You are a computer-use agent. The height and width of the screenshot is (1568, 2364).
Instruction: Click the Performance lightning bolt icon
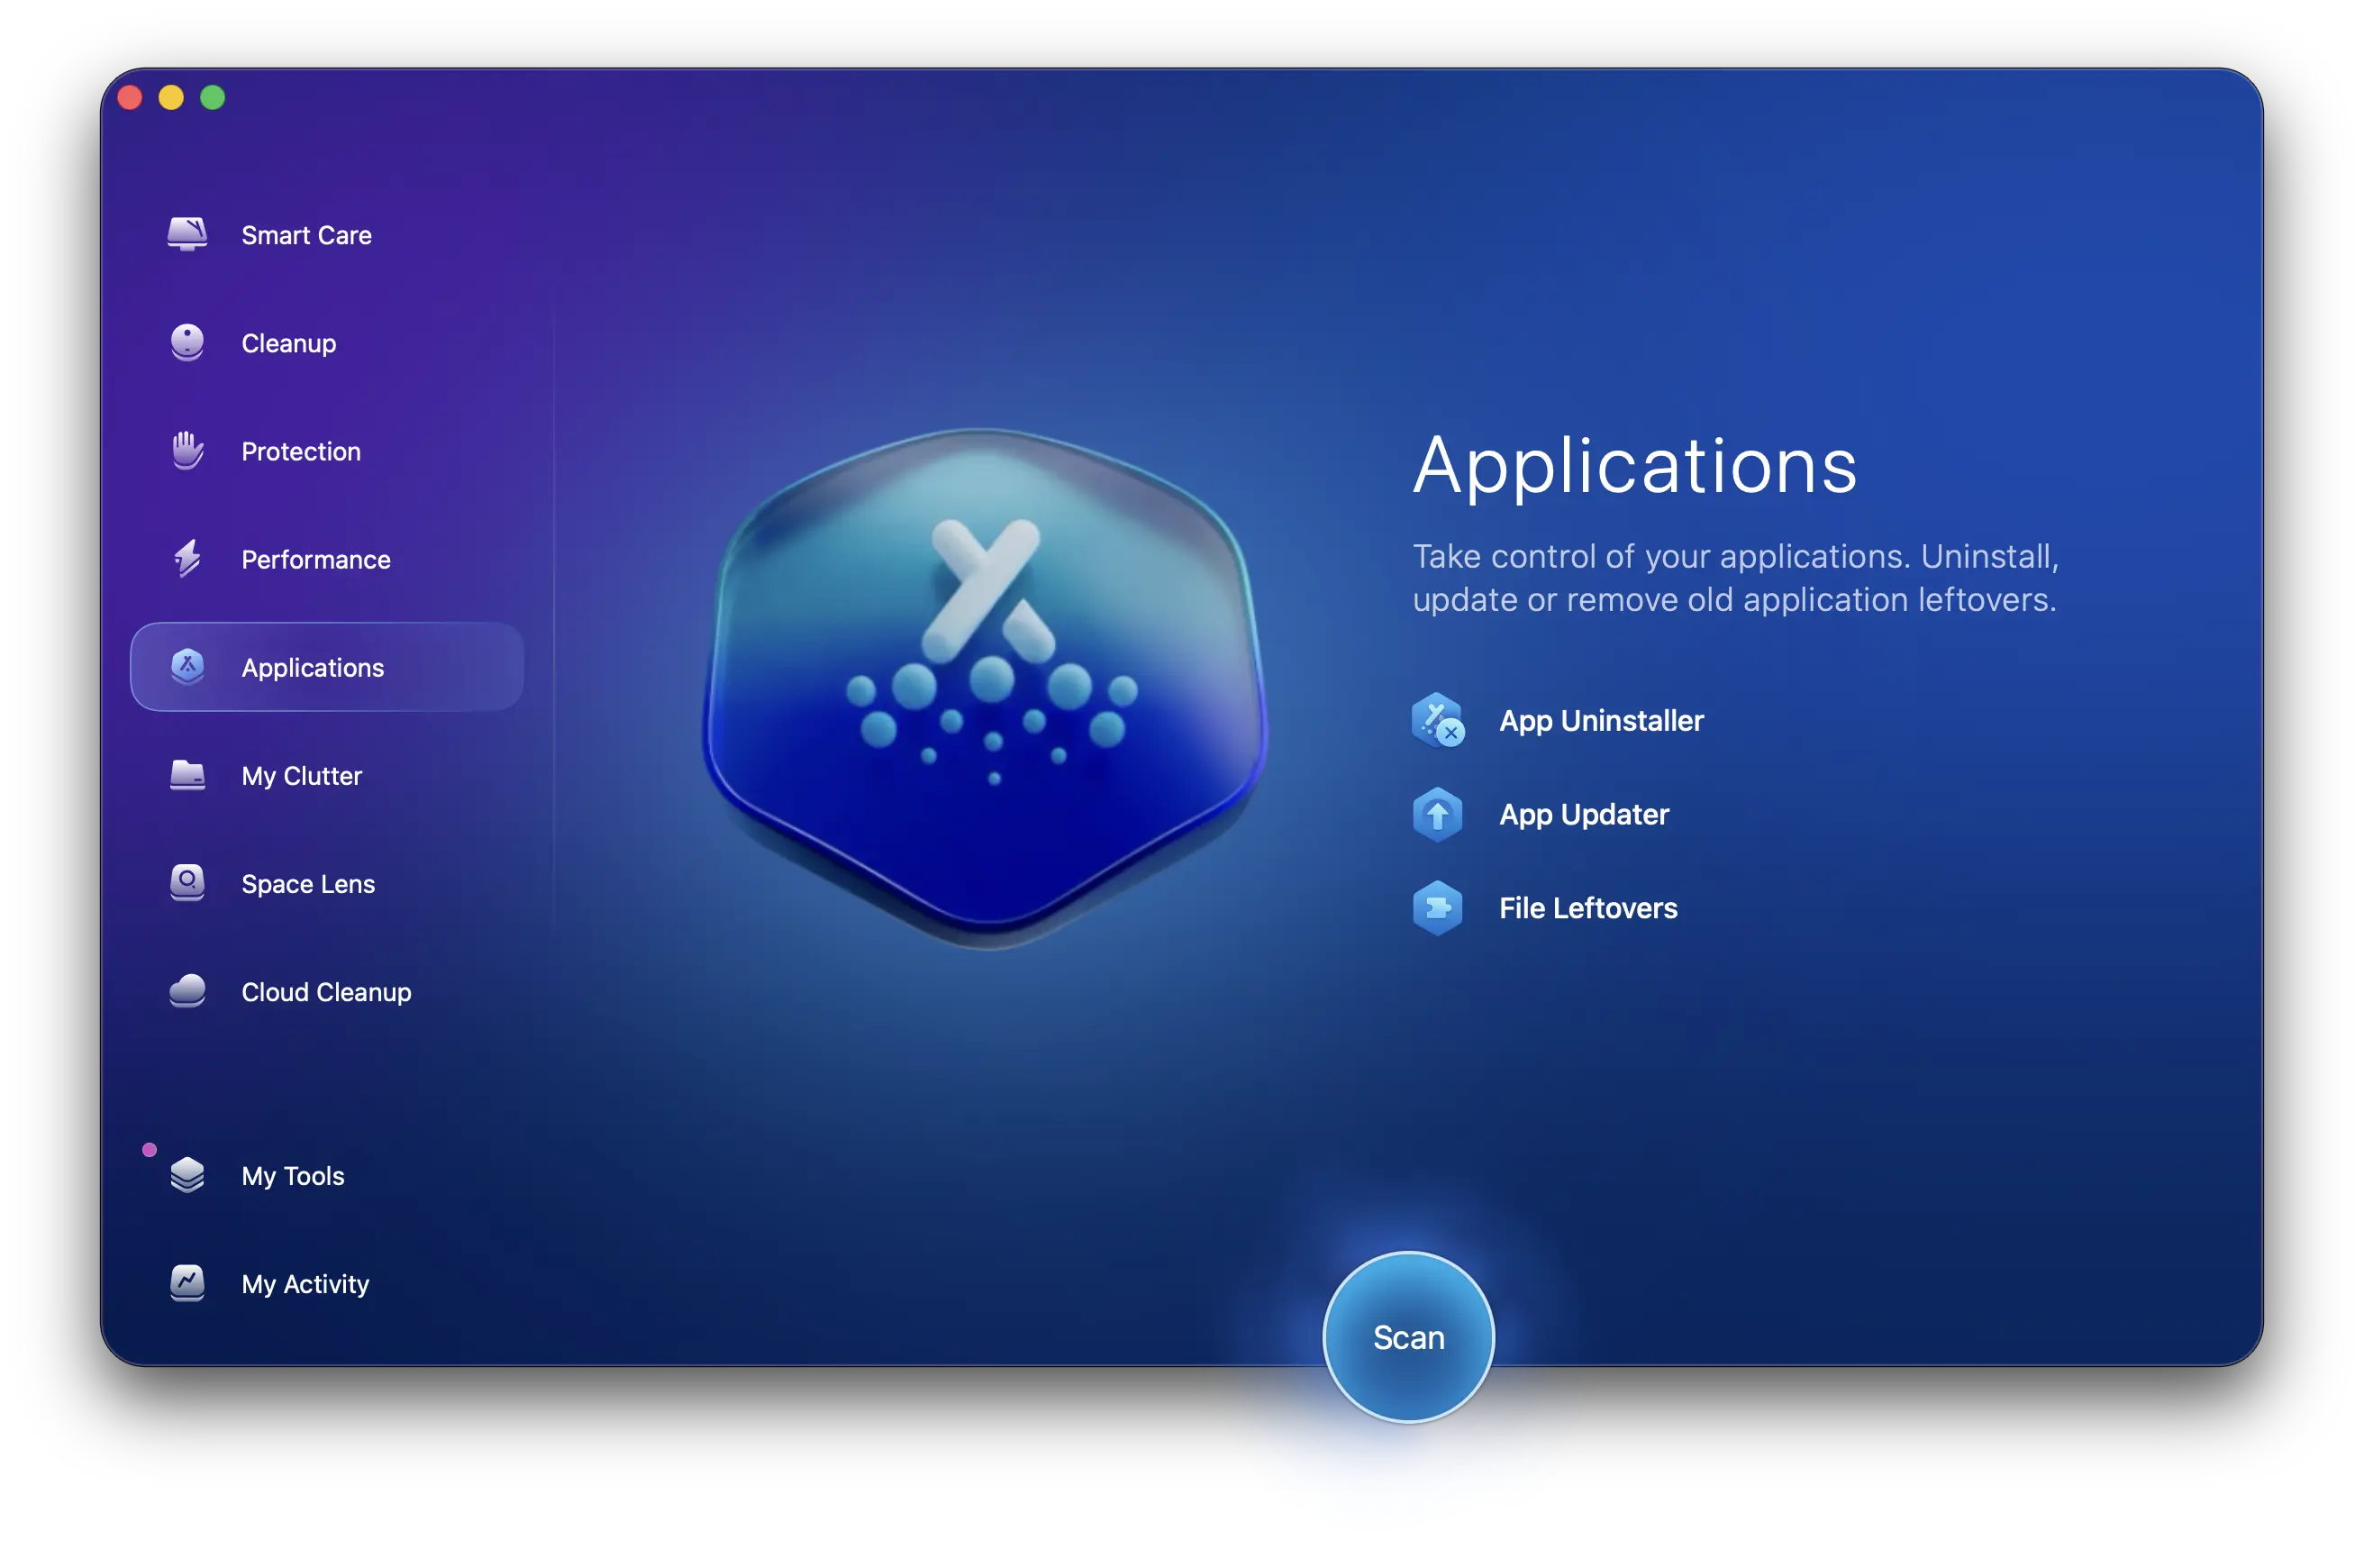click(186, 558)
